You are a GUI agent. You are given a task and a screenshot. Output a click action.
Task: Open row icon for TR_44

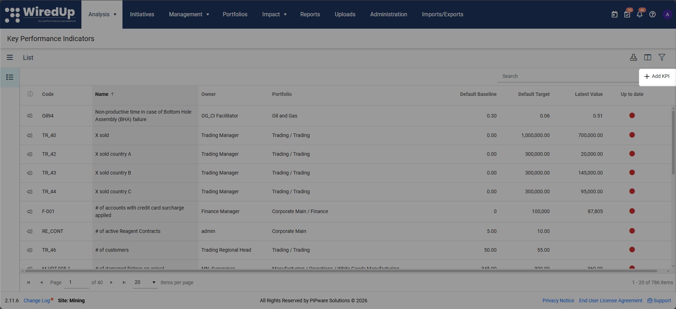click(x=30, y=191)
